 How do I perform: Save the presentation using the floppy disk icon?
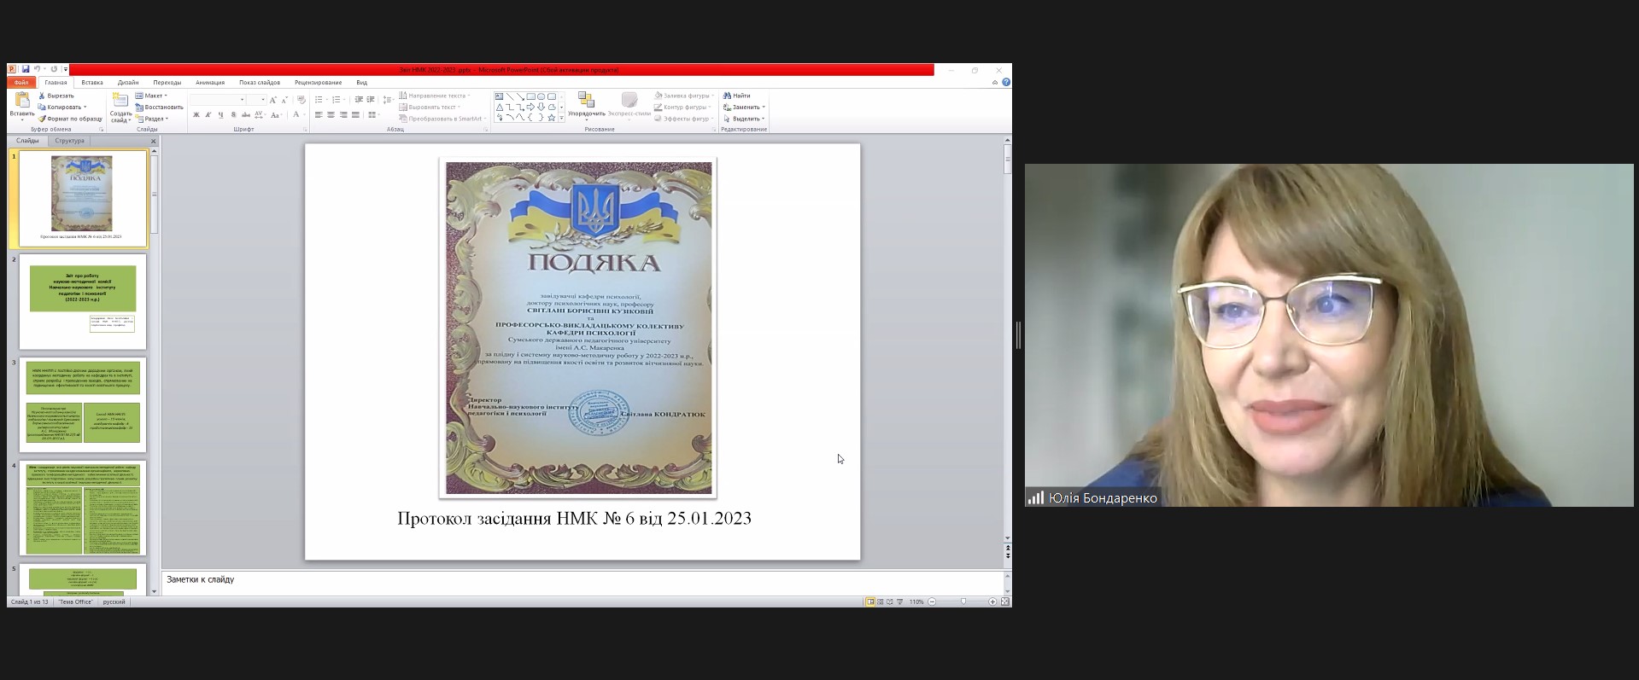26,69
